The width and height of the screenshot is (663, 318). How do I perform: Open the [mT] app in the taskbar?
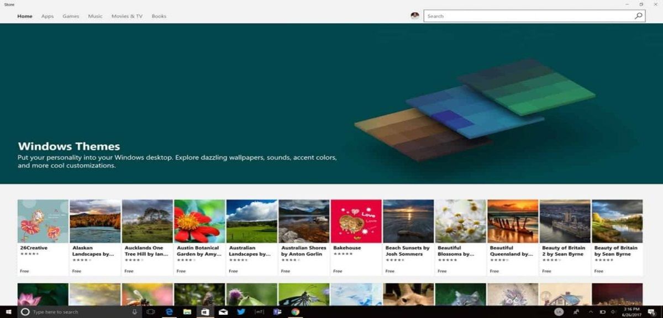(x=259, y=312)
